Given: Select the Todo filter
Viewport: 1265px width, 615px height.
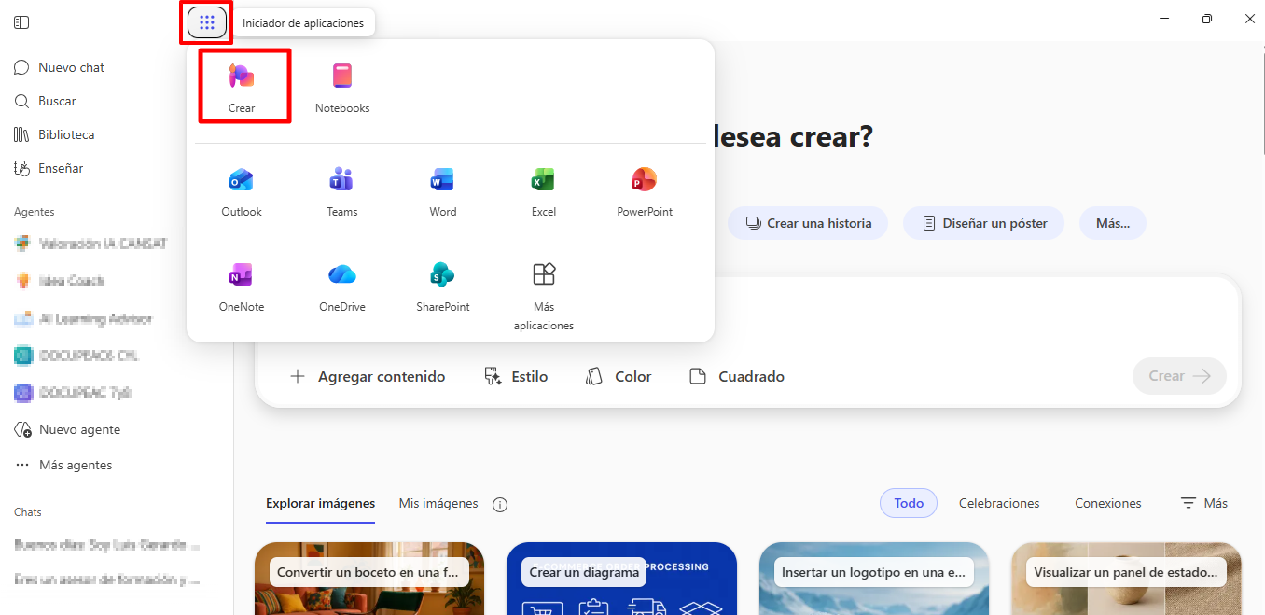Looking at the screenshot, I should click(909, 503).
